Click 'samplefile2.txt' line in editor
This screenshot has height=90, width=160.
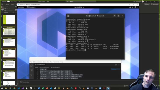click(61, 75)
